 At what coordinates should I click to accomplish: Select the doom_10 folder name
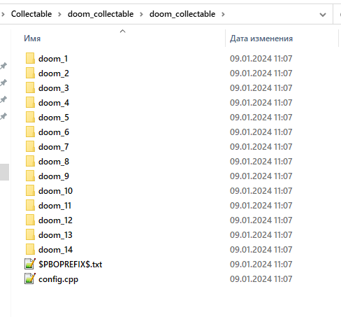click(56, 191)
